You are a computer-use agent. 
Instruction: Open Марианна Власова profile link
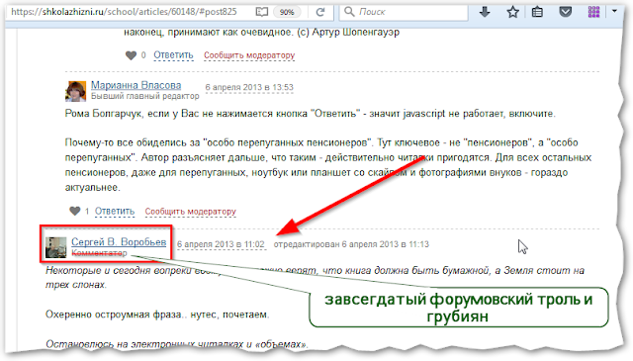click(136, 85)
